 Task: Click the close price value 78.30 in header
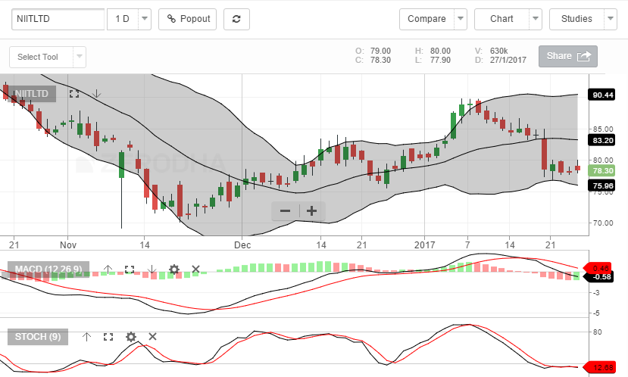tap(380, 60)
